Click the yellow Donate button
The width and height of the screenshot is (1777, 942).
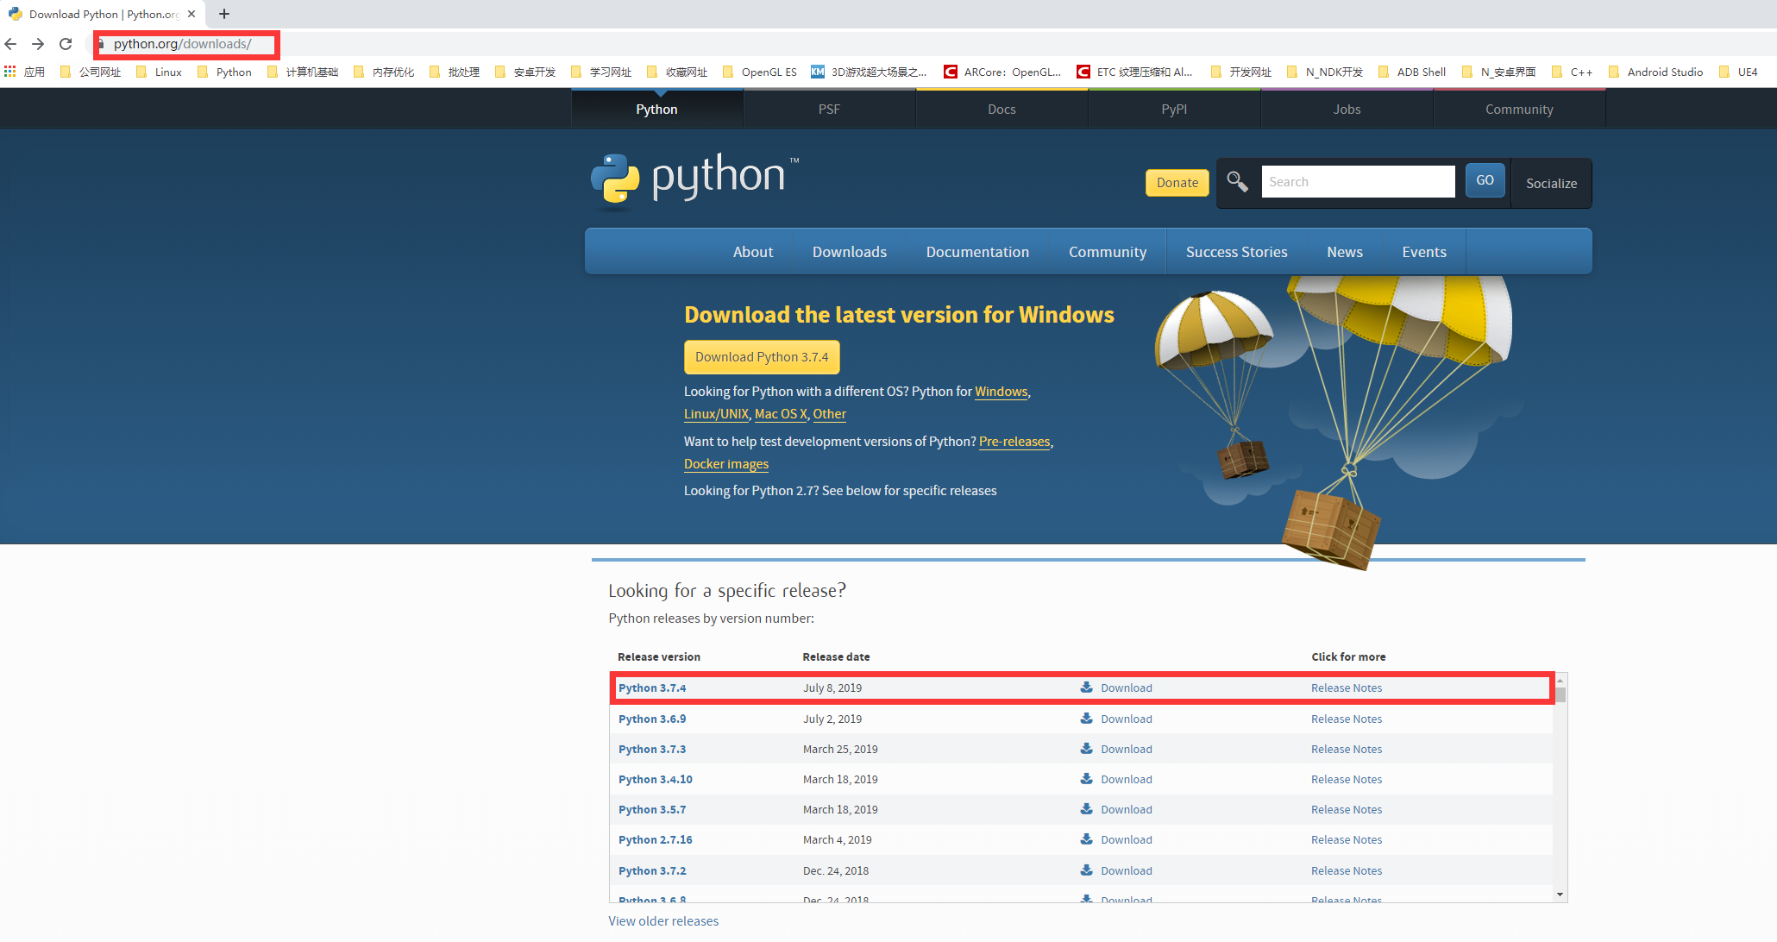point(1177,183)
